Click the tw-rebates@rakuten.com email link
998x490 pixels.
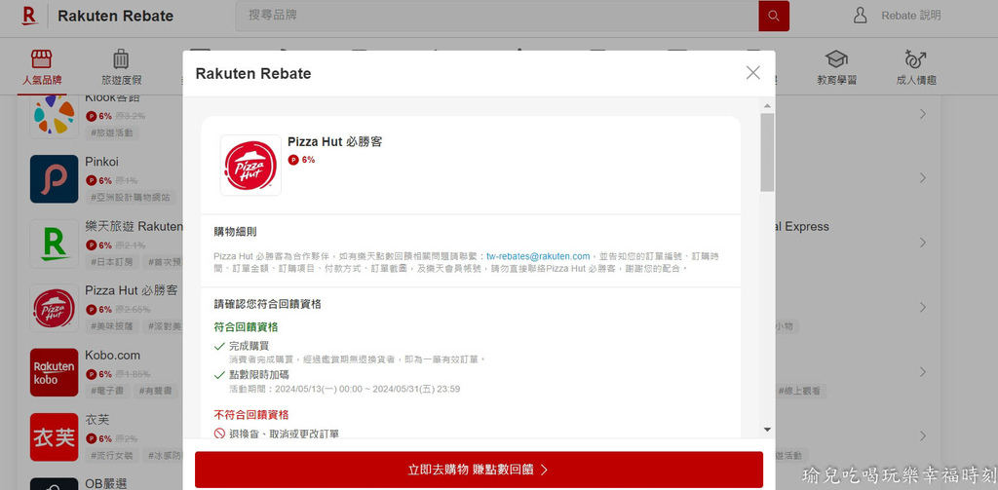click(x=538, y=256)
